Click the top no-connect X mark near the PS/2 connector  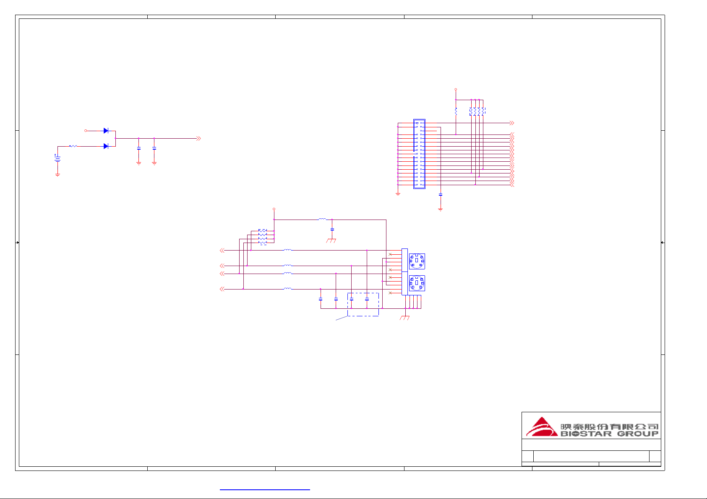390,254
